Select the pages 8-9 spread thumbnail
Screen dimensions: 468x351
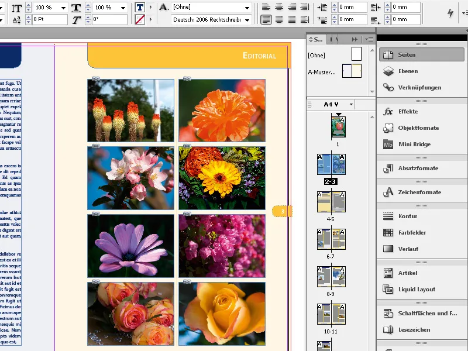[x=331, y=277]
